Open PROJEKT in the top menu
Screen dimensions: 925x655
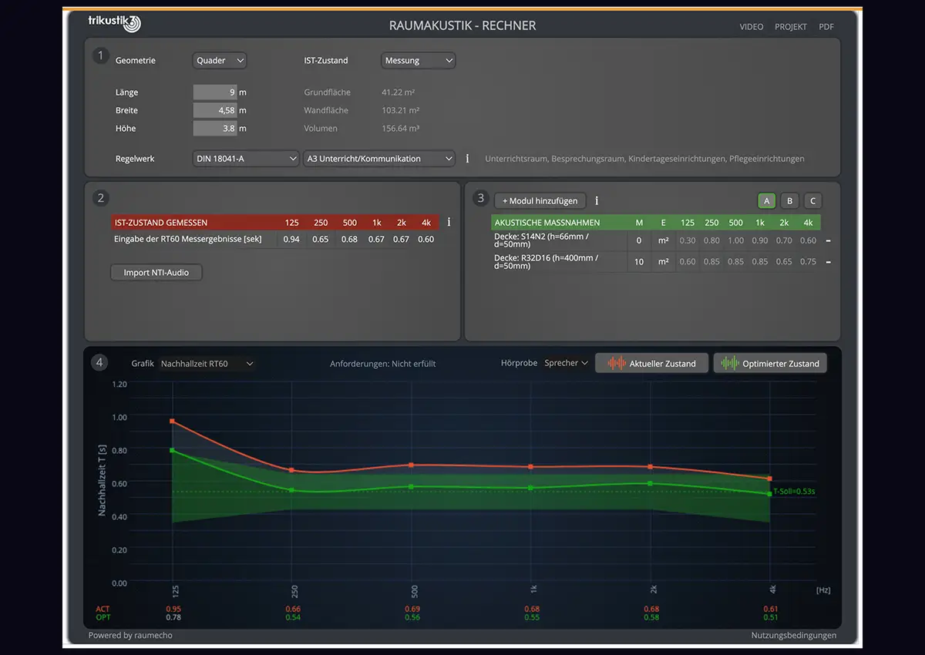pyautogui.click(x=791, y=27)
